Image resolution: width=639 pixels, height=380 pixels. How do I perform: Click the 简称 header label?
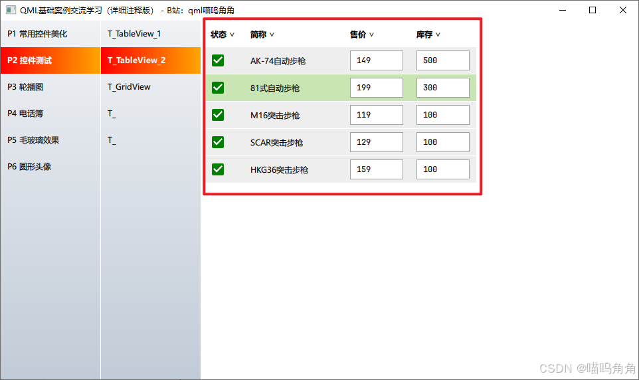(258, 35)
